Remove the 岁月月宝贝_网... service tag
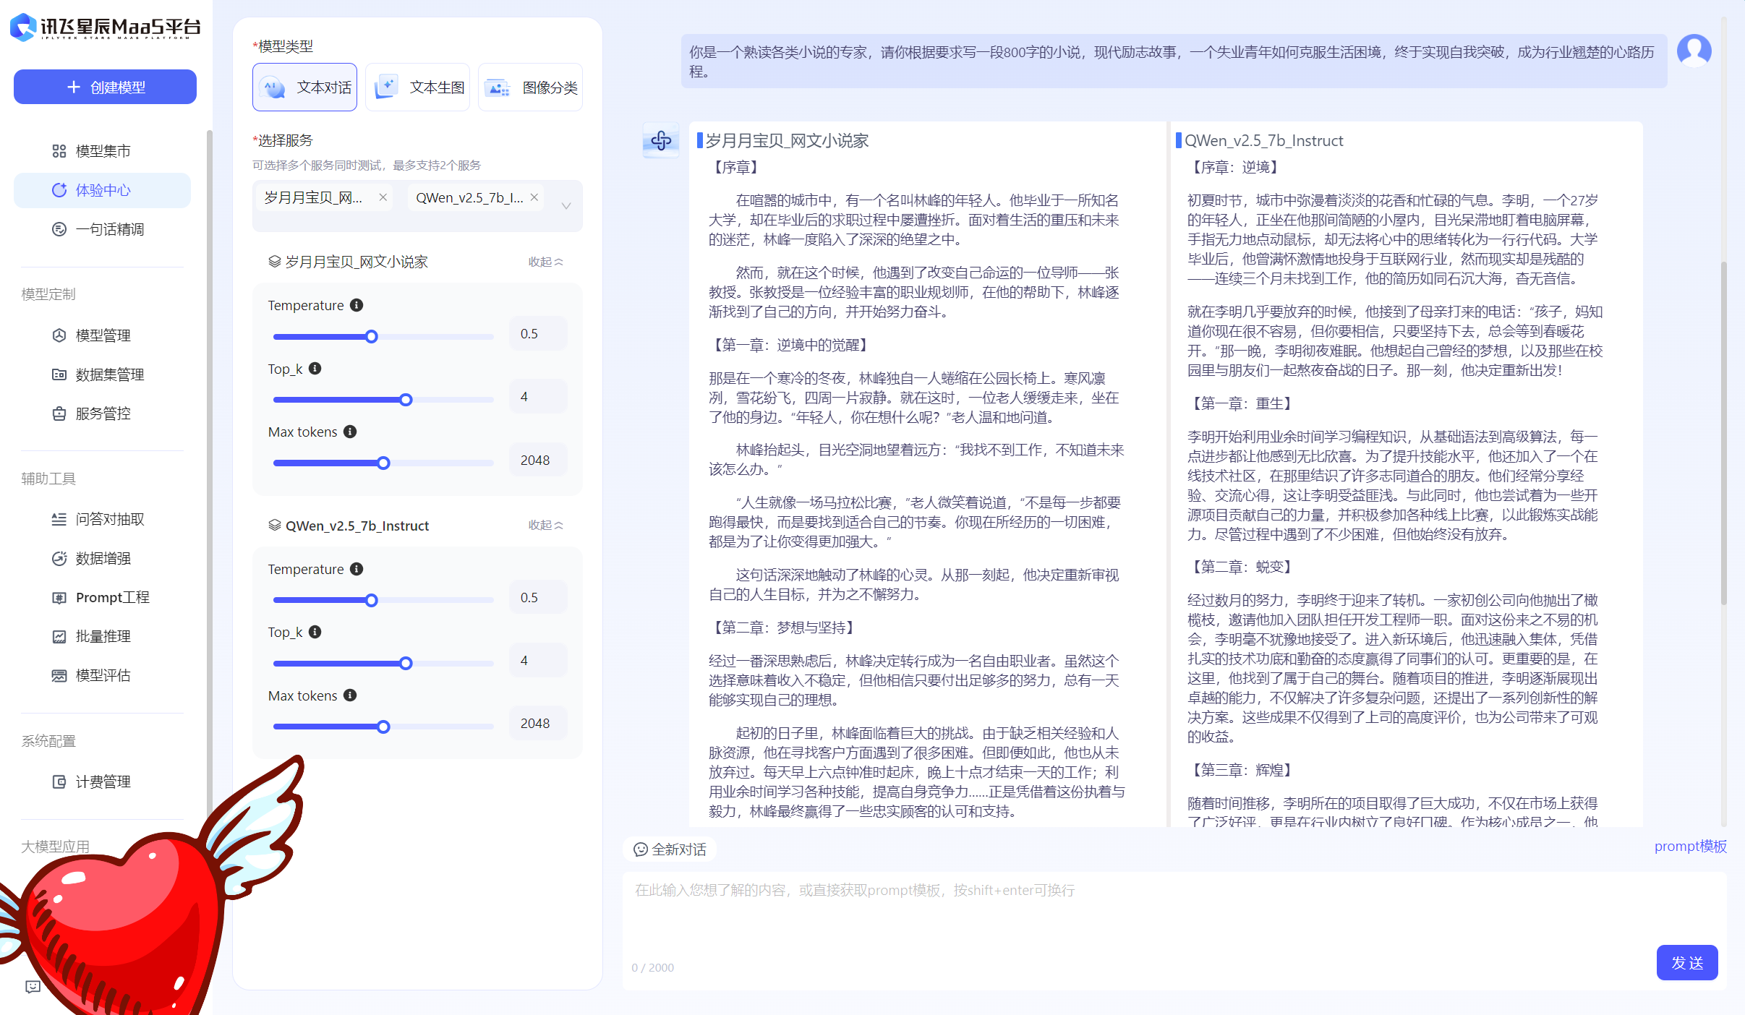The height and width of the screenshot is (1015, 1745). click(x=383, y=197)
